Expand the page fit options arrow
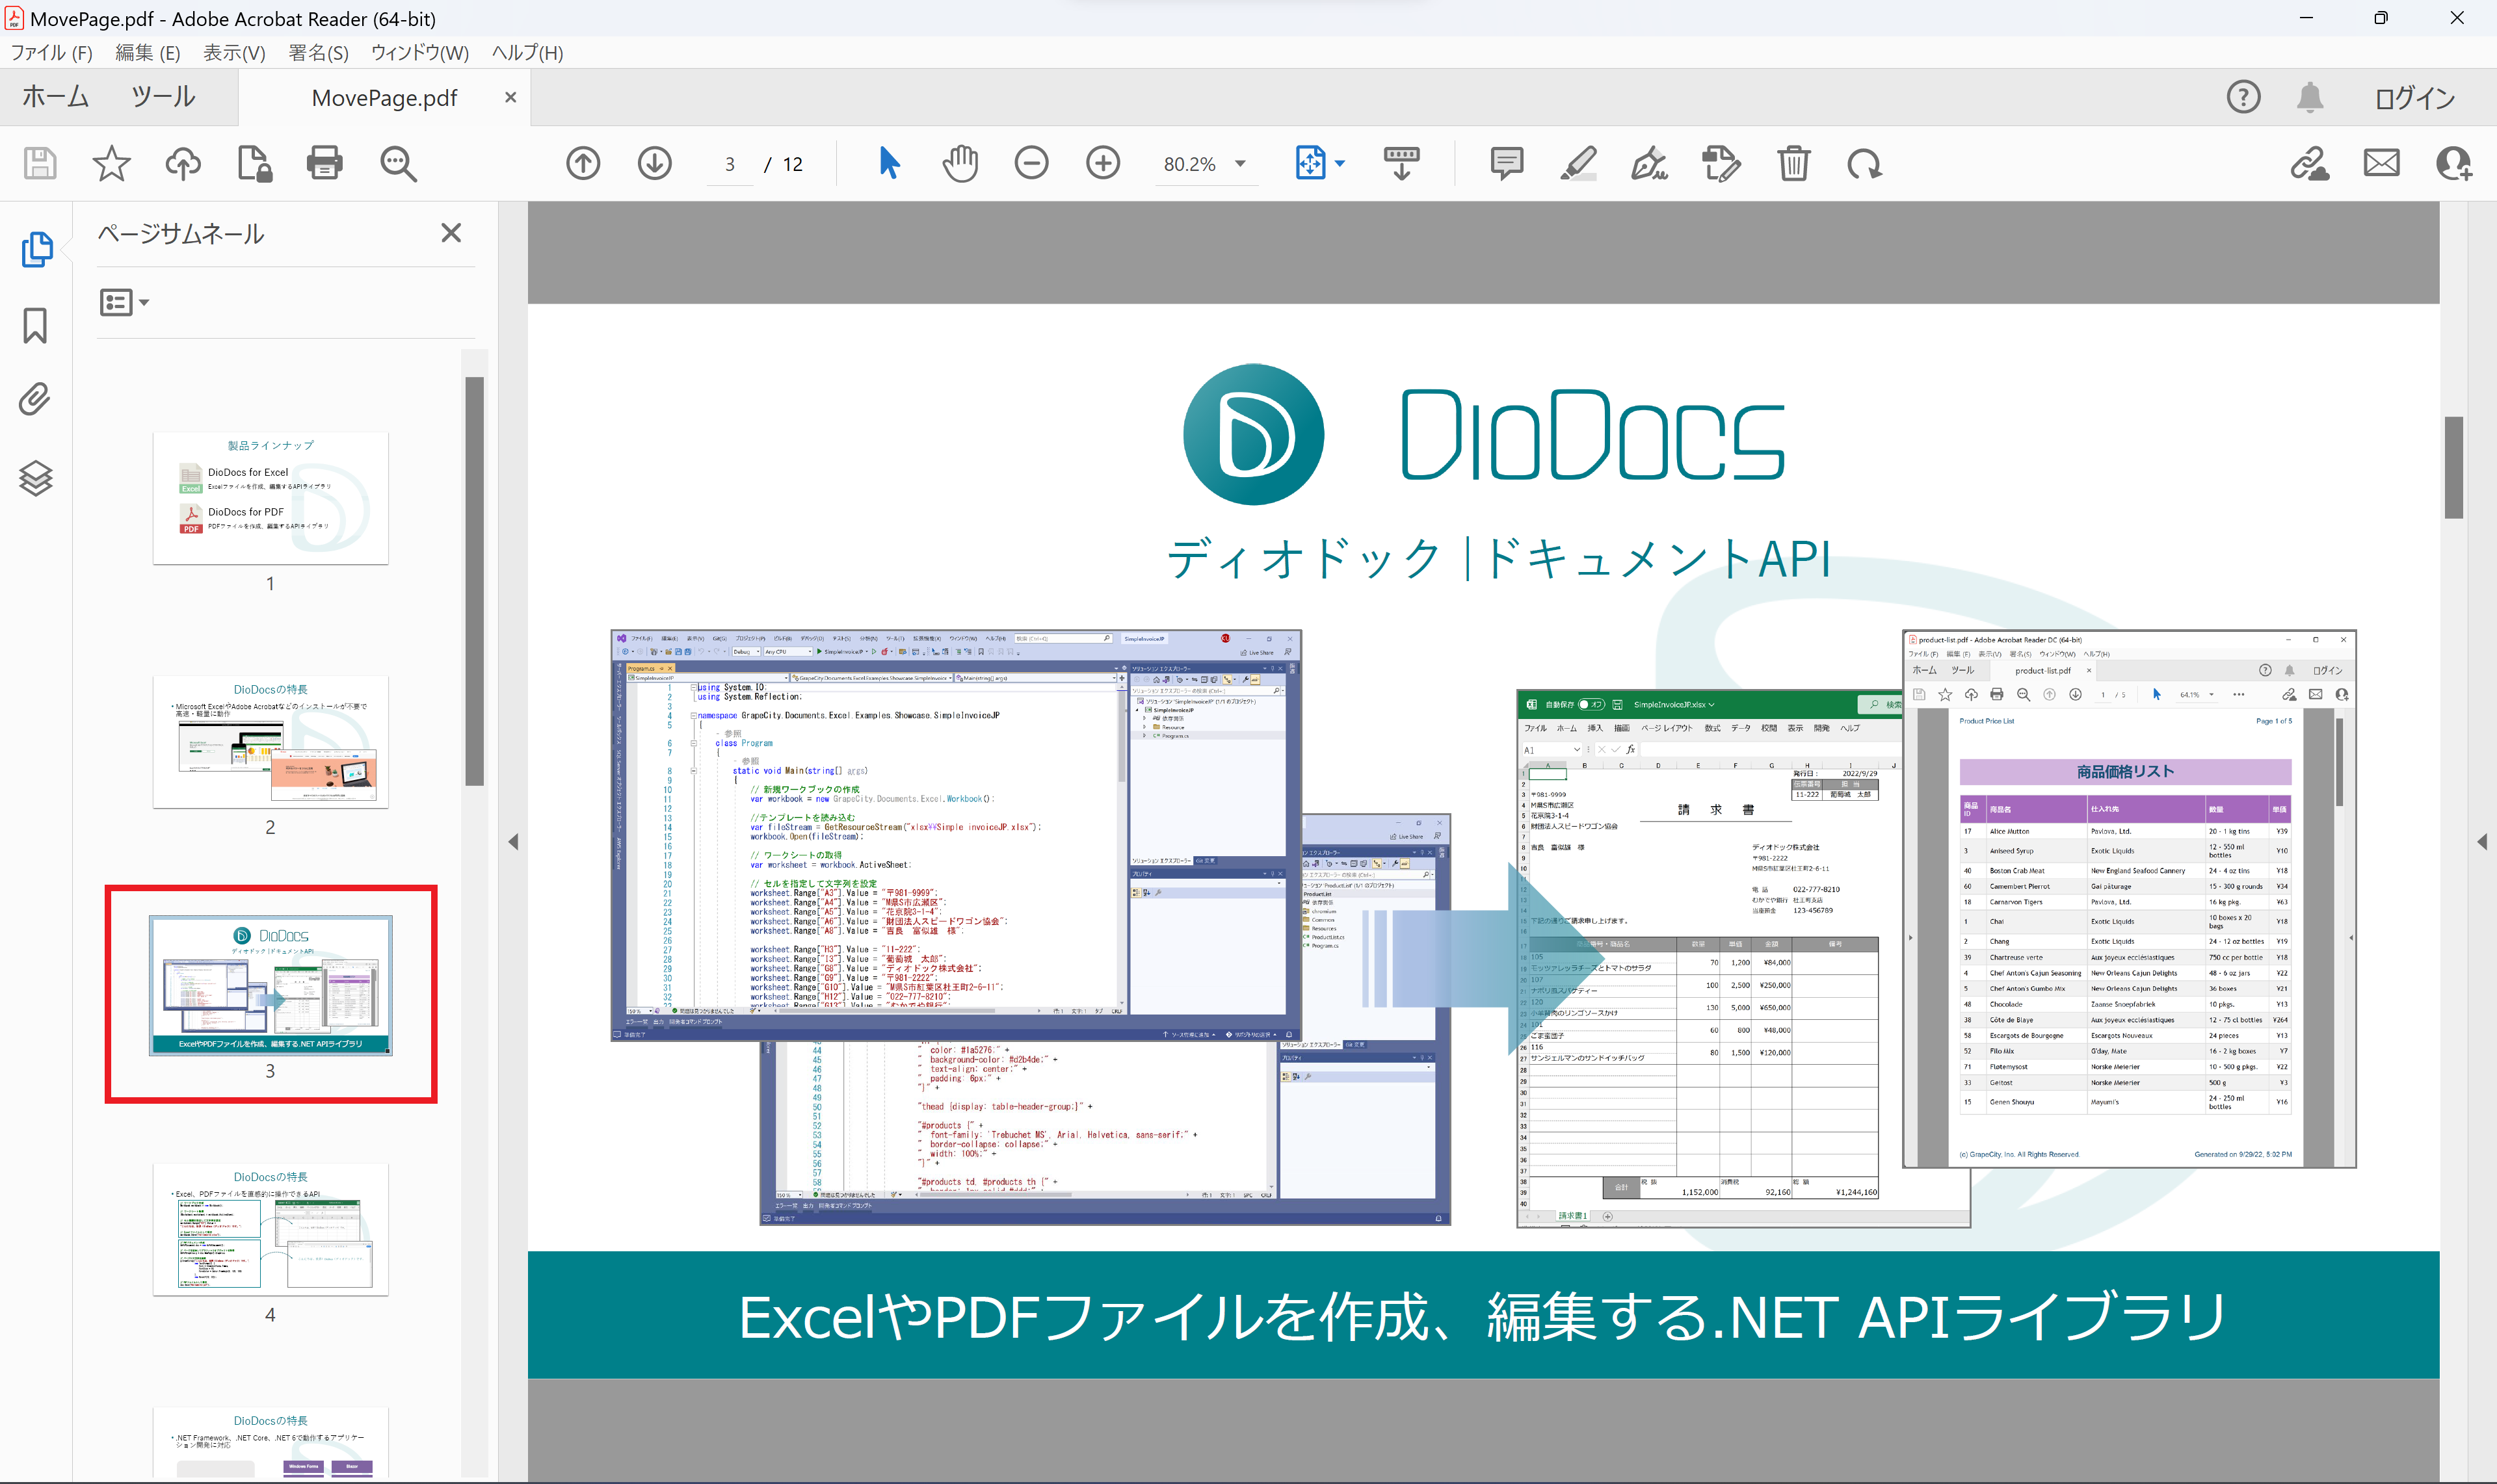This screenshot has height=1484, width=2497. (1340, 163)
